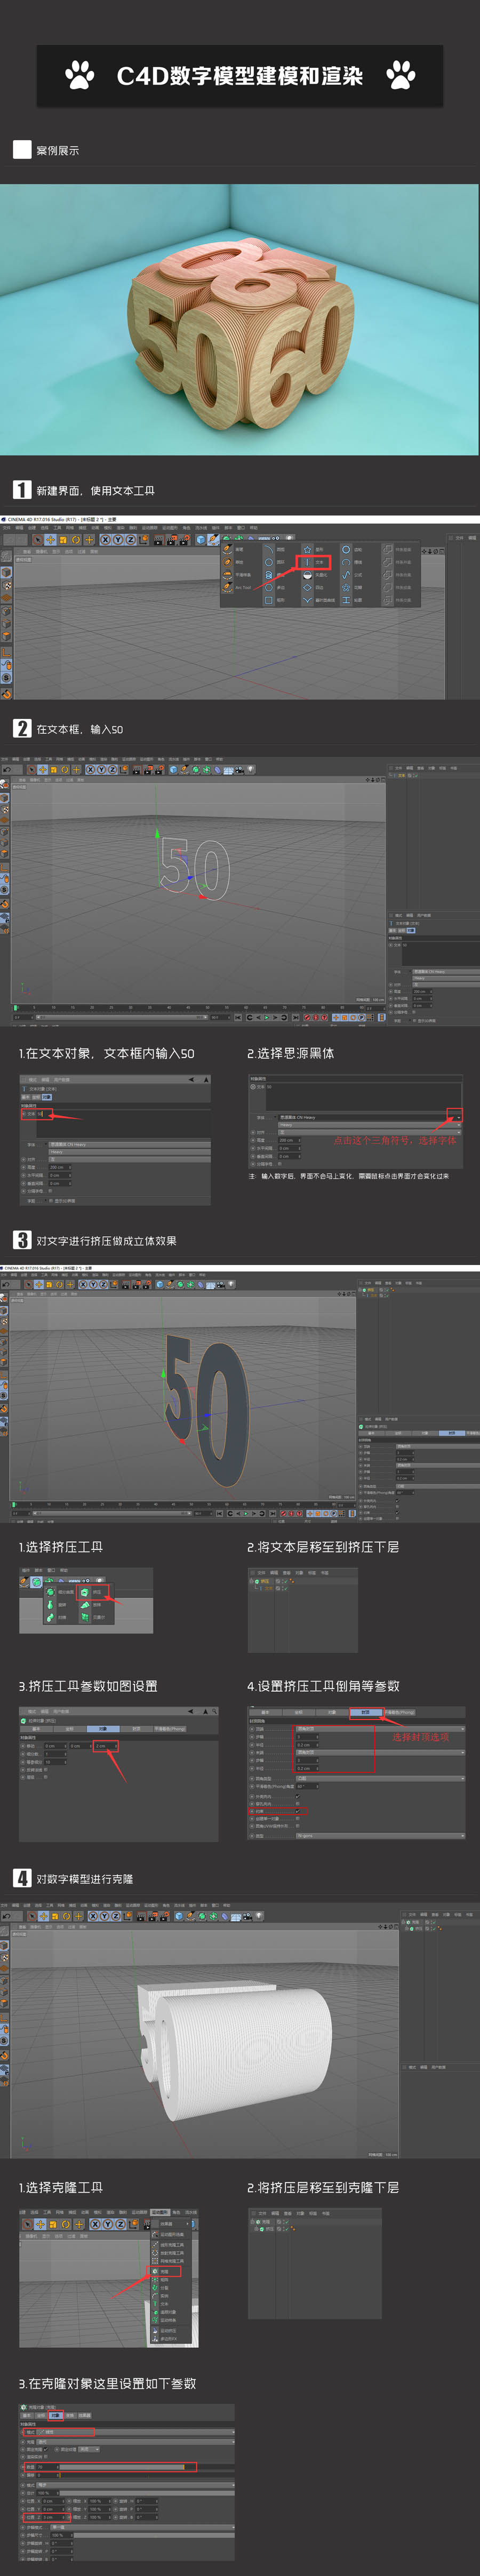
Task: Open the 运动图形 menu in step 4 screenshot
Action: click(161, 2211)
